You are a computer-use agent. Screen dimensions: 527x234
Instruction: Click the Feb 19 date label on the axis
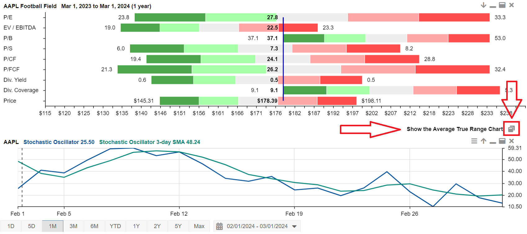pos(294,214)
